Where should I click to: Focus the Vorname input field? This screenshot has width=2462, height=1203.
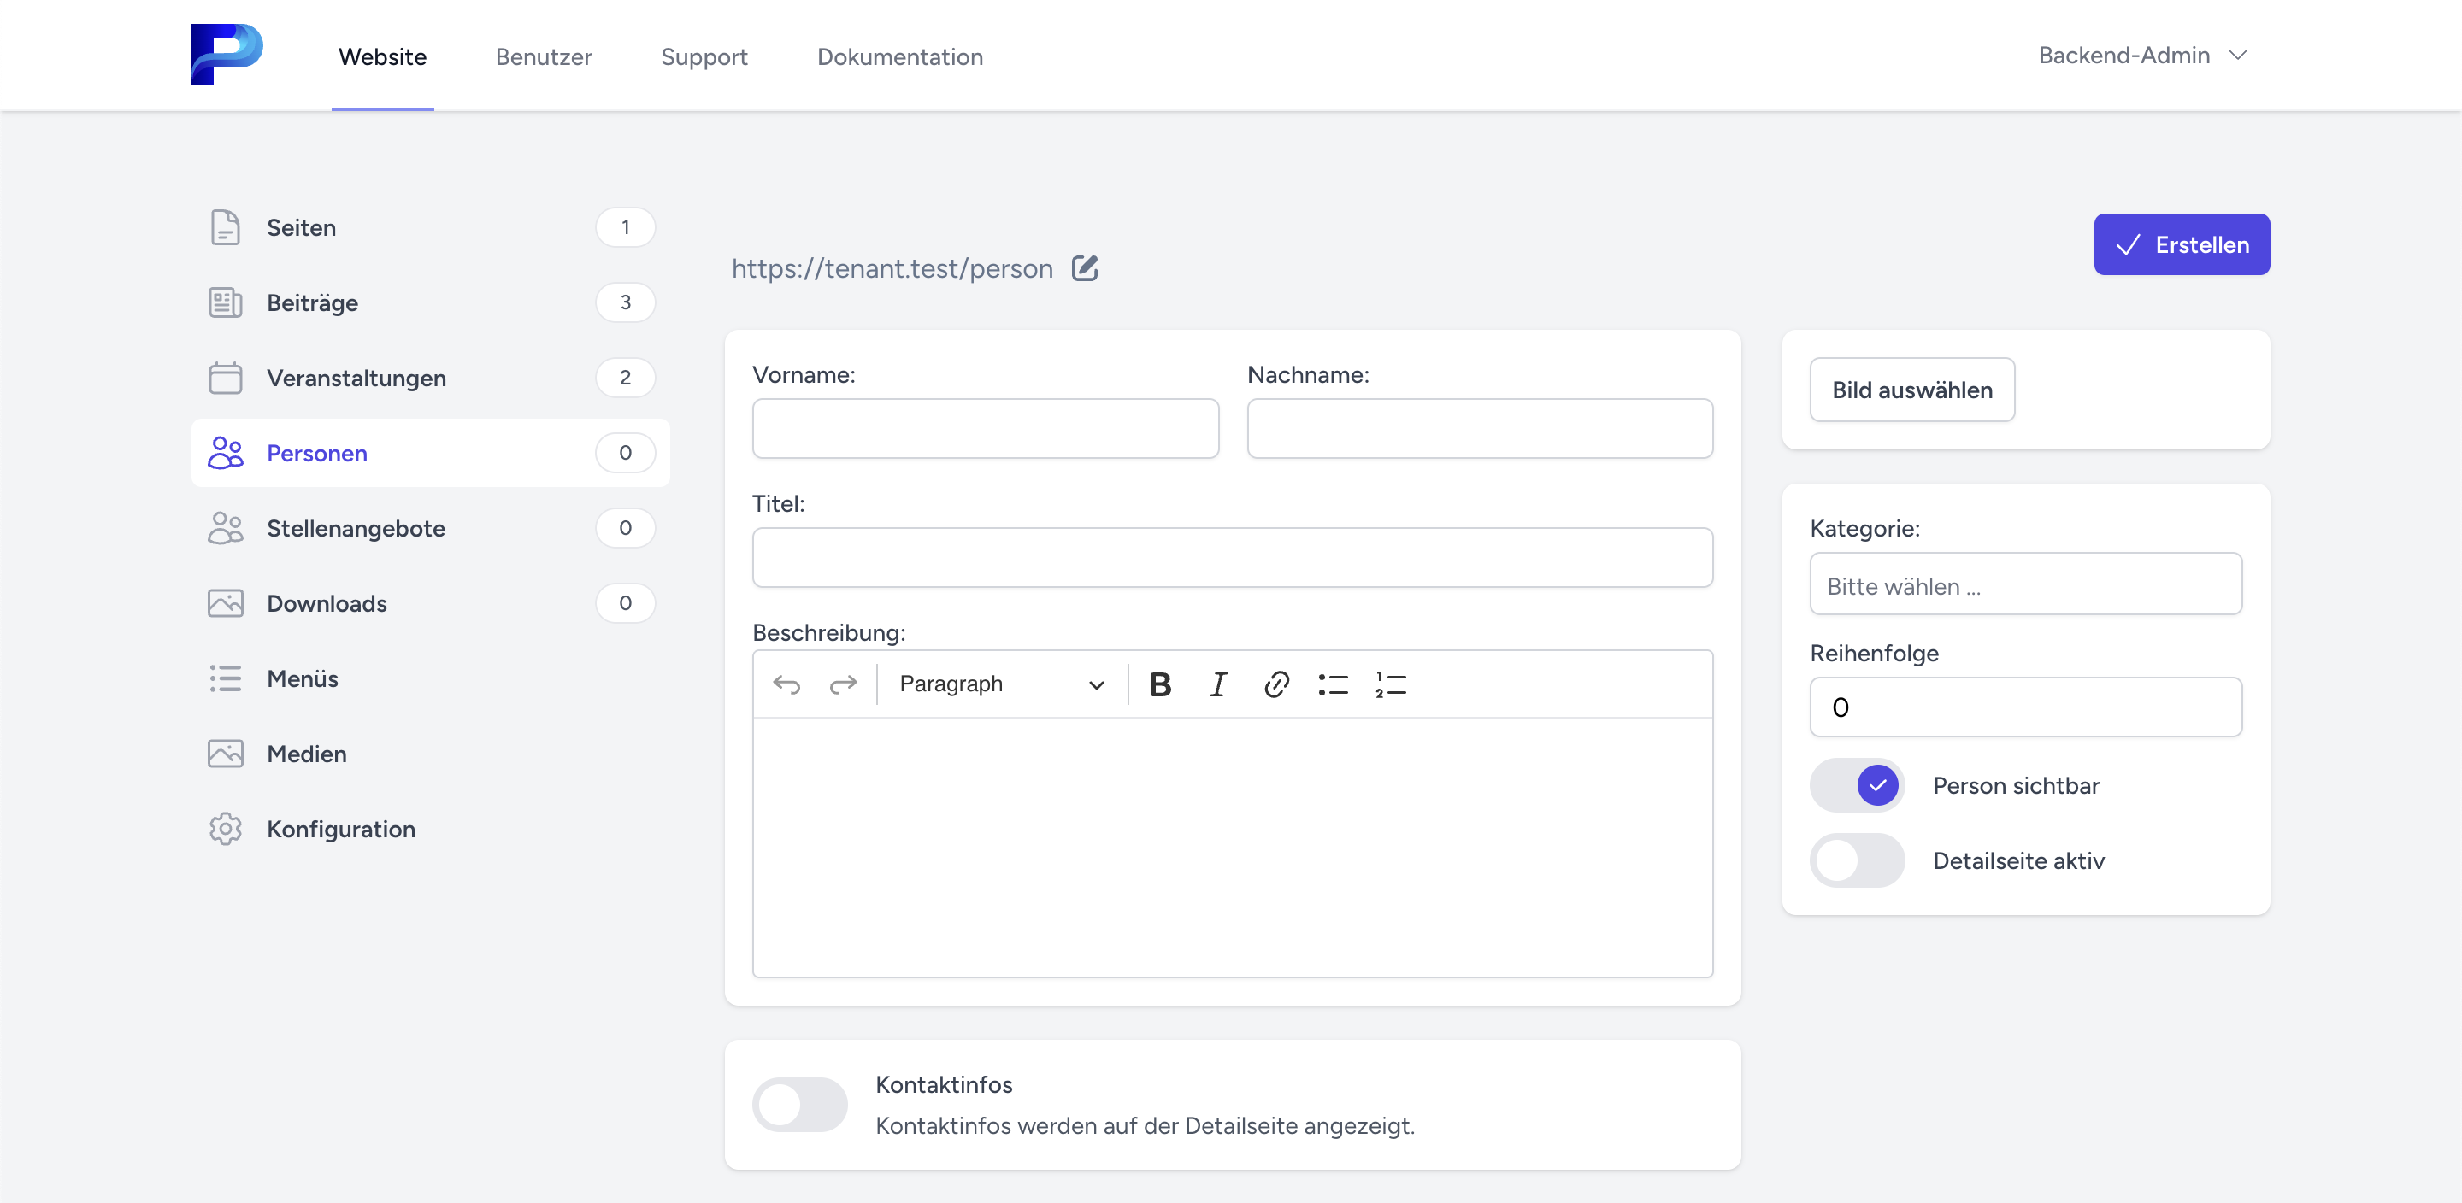click(985, 429)
